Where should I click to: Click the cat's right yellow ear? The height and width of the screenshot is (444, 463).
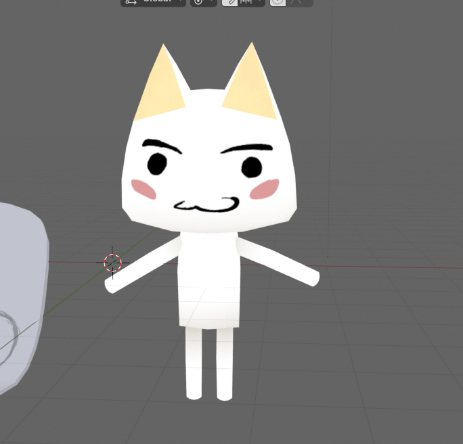pyautogui.click(x=250, y=83)
